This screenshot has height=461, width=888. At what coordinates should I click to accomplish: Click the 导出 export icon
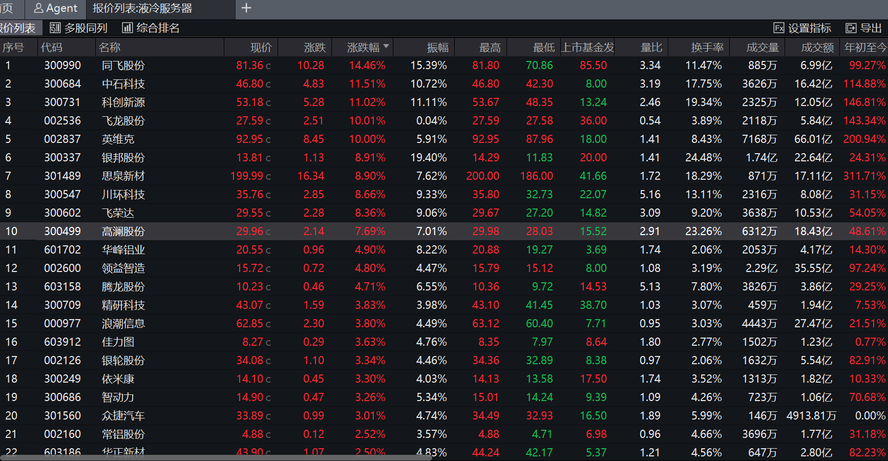pos(851,28)
